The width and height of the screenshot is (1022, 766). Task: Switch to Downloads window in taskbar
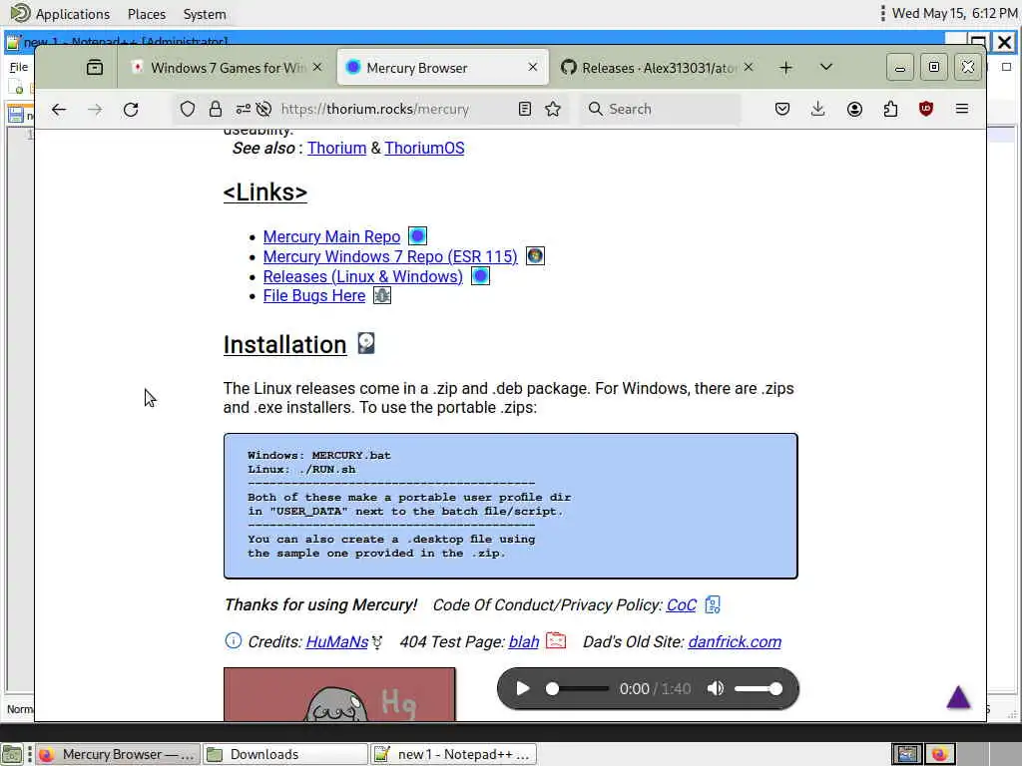(x=284, y=754)
